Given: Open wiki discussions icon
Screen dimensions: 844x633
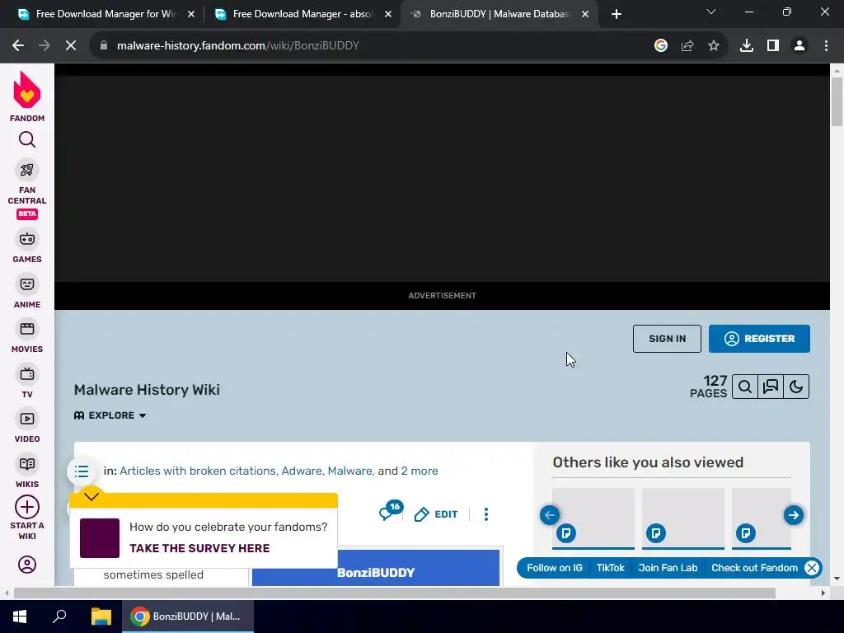Looking at the screenshot, I should pos(771,387).
